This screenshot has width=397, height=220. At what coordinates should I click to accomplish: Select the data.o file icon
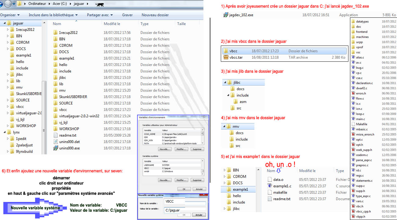pyautogui.click(x=270, y=180)
